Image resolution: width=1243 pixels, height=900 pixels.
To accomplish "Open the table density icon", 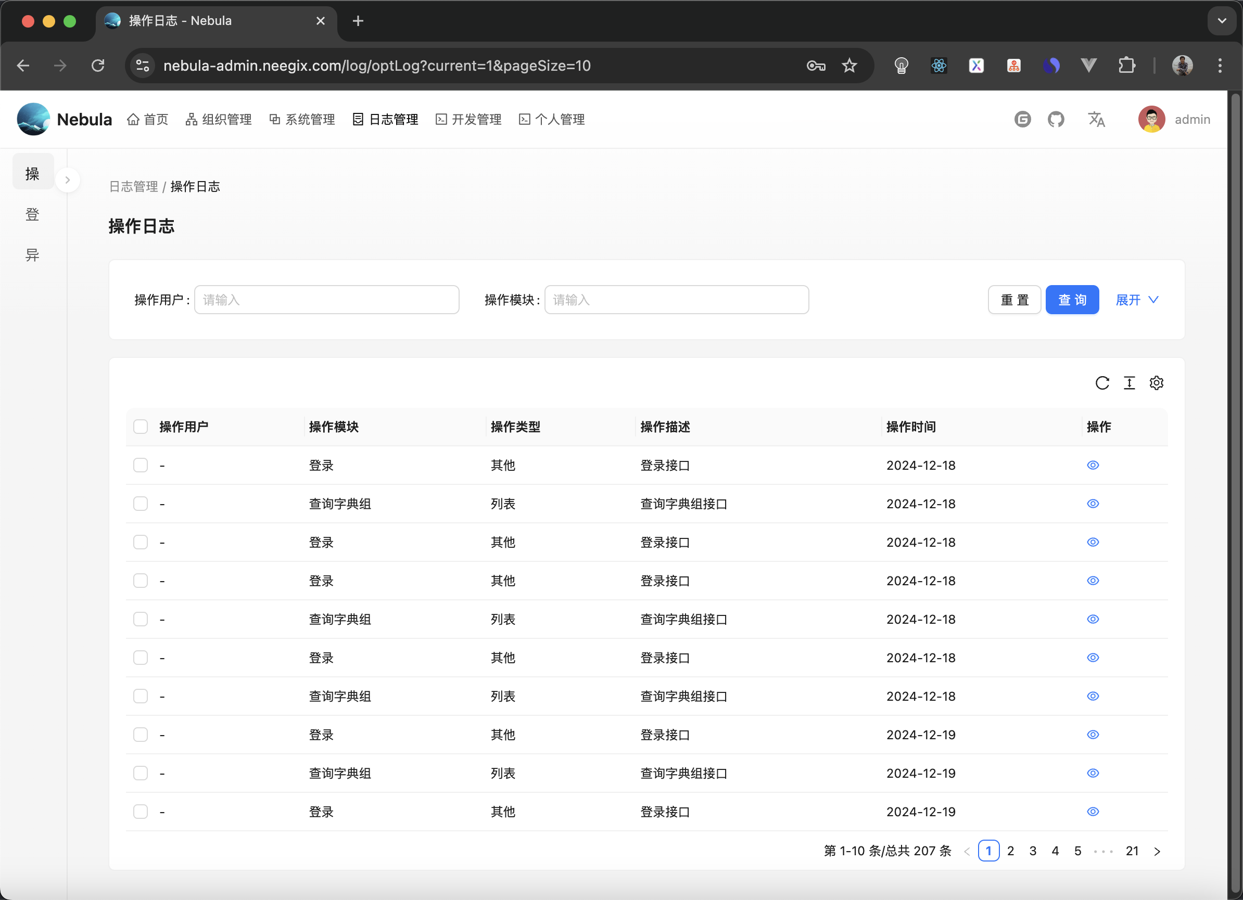I will pyautogui.click(x=1129, y=383).
